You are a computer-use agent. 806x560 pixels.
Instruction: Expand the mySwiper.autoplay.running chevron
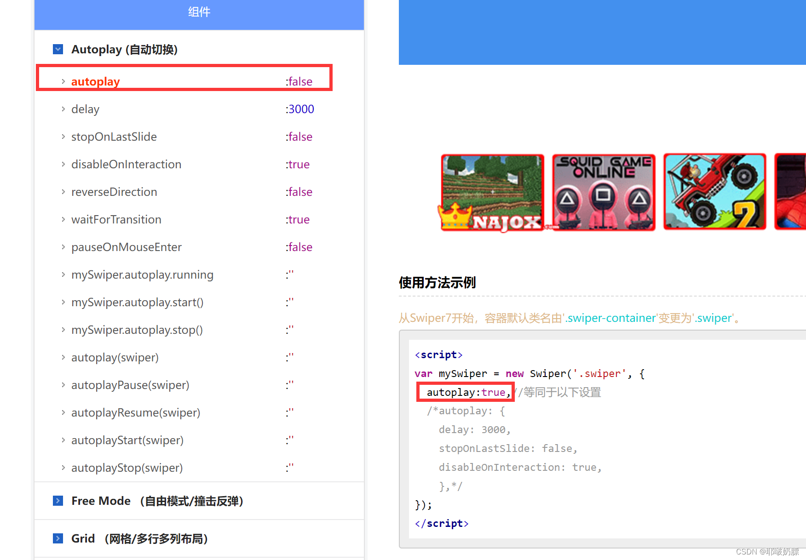coord(63,274)
